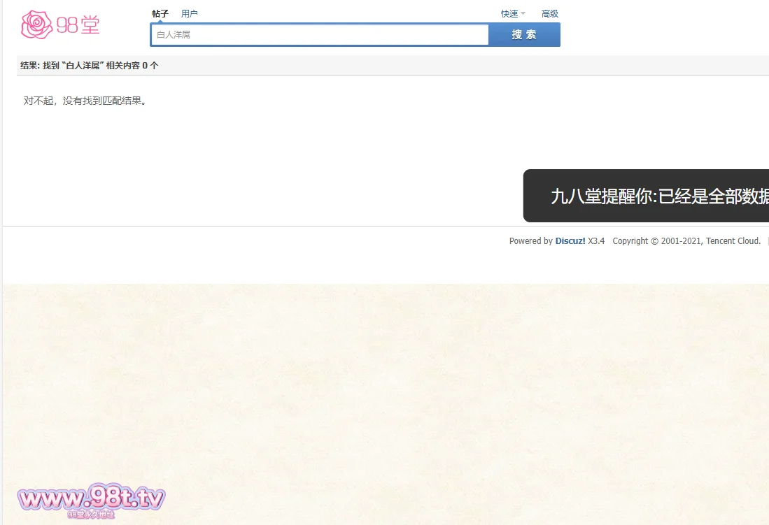Click the Powered by footer text
Image resolution: width=769 pixels, height=525 pixels.
[x=530, y=241]
